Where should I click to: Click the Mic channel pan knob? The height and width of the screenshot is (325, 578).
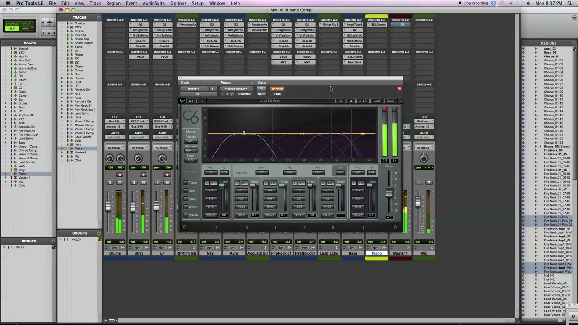pyautogui.click(x=424, y=158)
